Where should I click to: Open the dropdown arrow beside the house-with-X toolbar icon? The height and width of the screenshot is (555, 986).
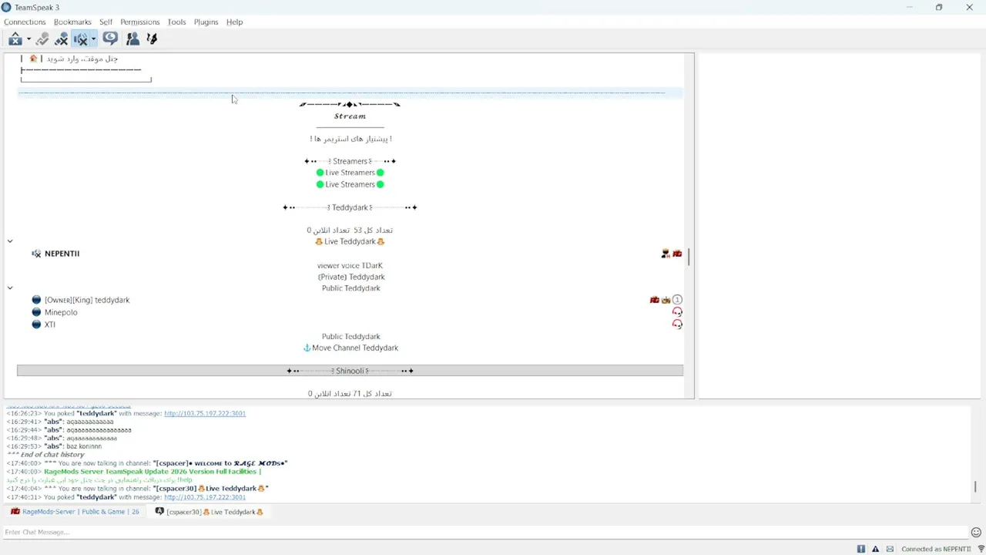29,39
